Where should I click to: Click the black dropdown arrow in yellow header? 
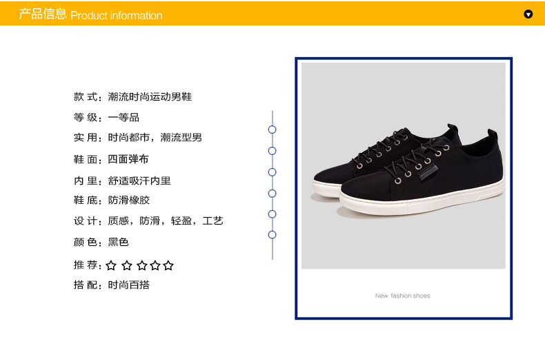pyautogui.click(x=528, y=14)
